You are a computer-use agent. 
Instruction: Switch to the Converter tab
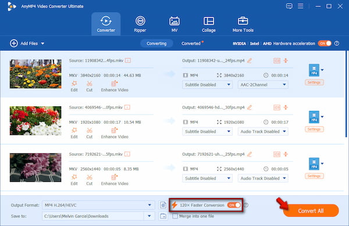[106, 24]
